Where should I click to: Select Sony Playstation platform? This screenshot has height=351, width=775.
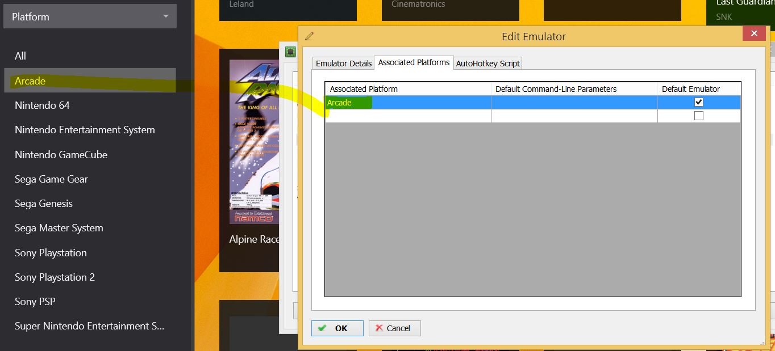(51, 252)
